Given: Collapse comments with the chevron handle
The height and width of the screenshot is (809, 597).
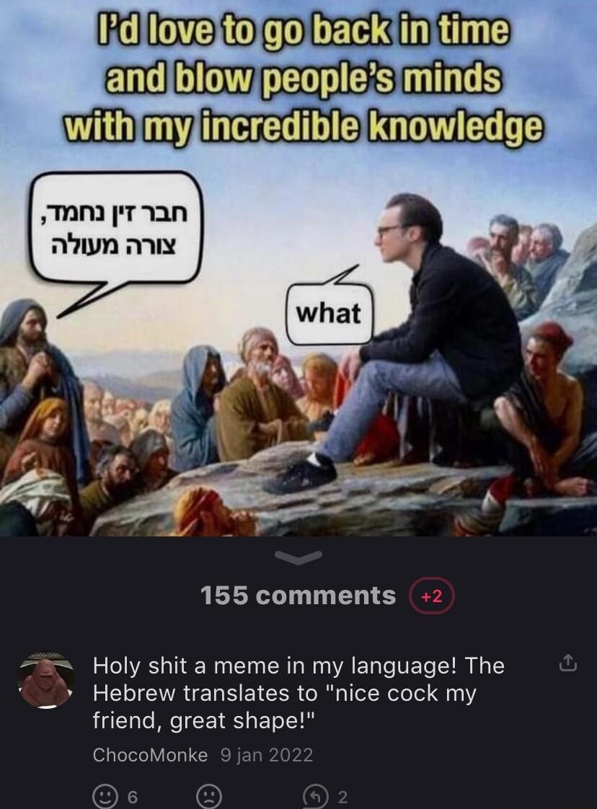Looking at the screenshot, I should [298, 557].
